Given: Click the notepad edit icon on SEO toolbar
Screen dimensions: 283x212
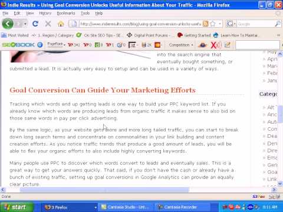Looking at the screenshot, I should tap(228, 45).
